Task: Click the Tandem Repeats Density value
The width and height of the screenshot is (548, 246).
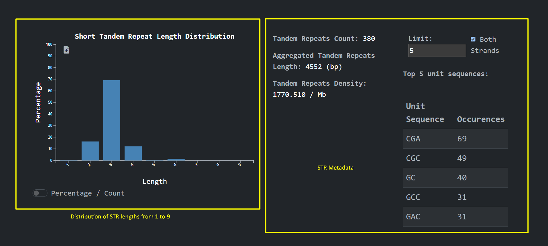Action: [299, 95]
